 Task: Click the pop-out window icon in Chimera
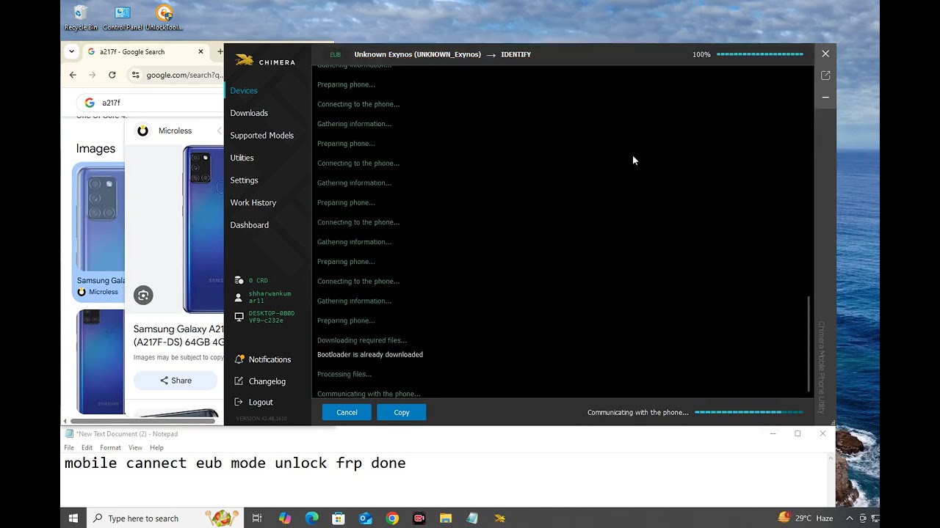(x=825, y=76)
